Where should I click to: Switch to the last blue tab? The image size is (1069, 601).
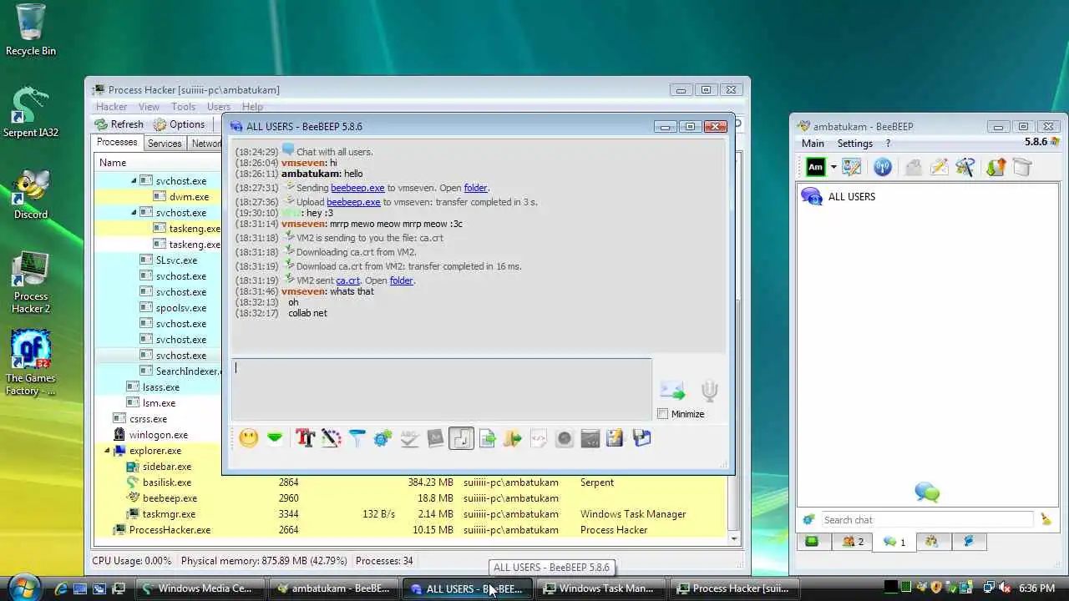(x=969, y=542)
